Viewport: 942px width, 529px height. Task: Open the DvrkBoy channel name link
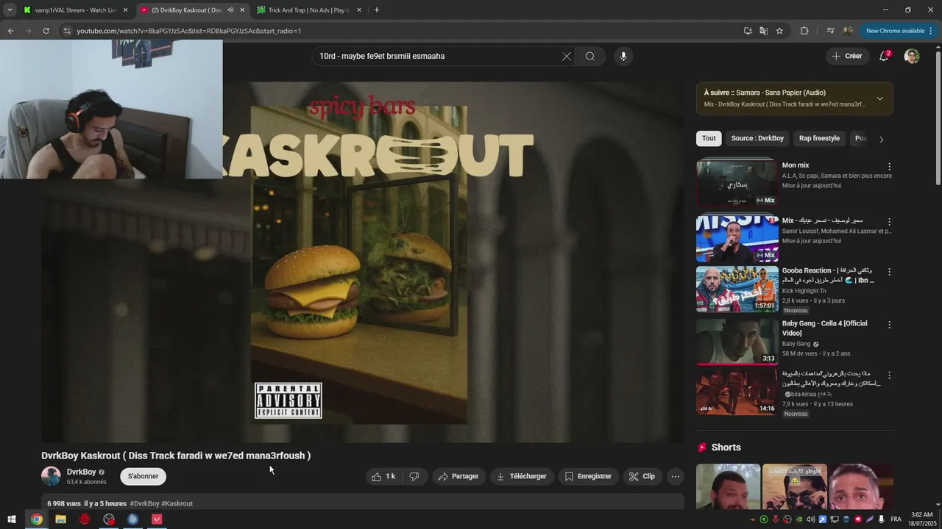click(x=81, y=472)
